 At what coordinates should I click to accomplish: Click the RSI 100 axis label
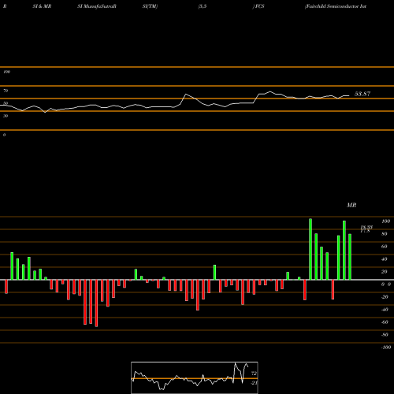(6, 72)
